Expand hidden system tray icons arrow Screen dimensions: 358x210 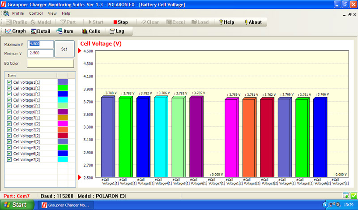point(325,205)
